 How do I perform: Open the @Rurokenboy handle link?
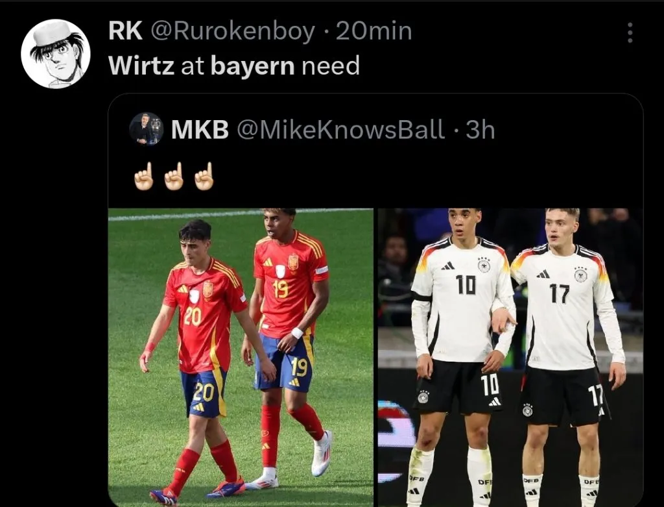click(233, 32)
